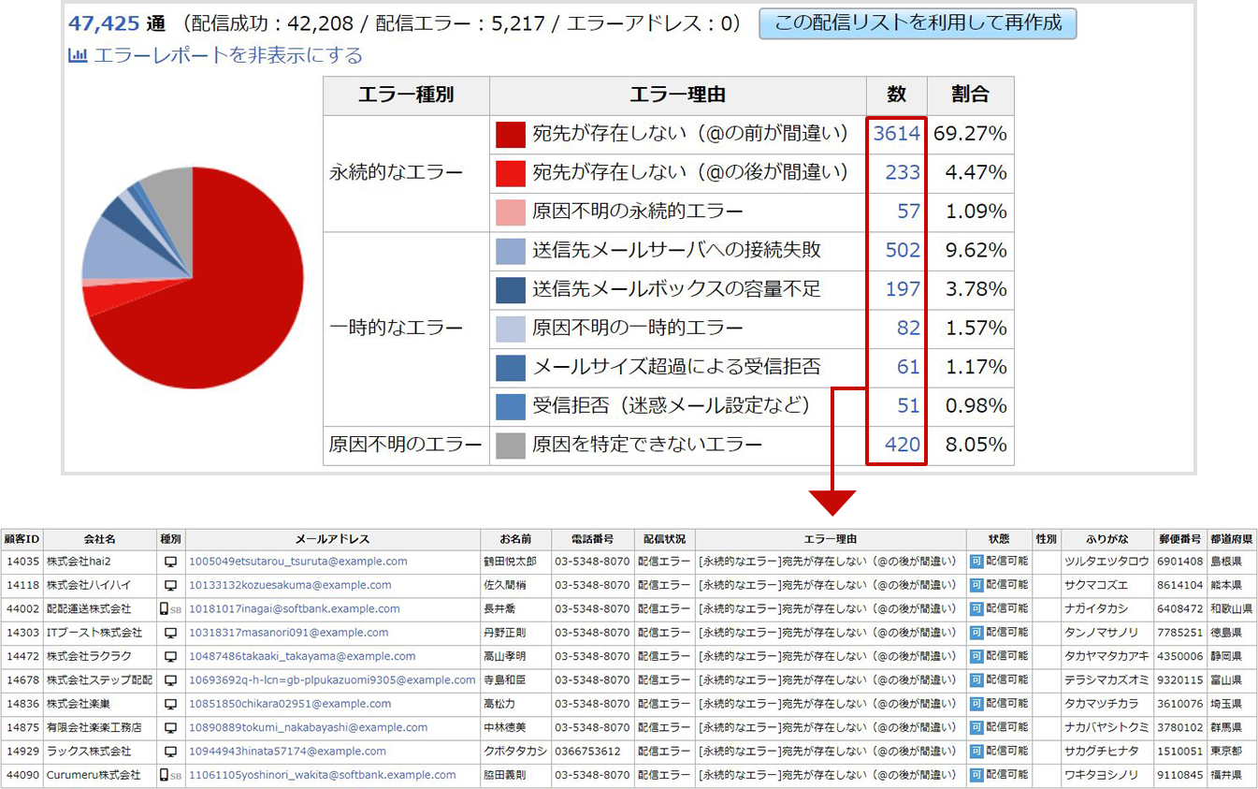Click postal code 9110845 cell
Image resolution: width=1258 pixels, height=789 pixels.
pyautogui.click(x=1180, y=775)
